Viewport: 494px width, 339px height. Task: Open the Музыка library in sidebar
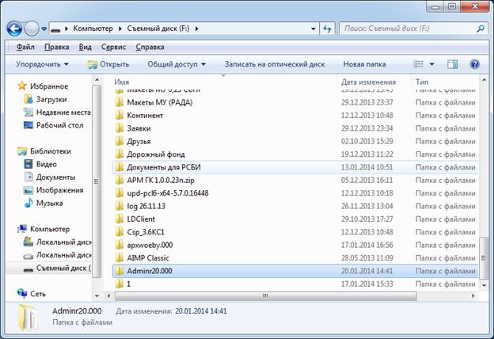49,203
